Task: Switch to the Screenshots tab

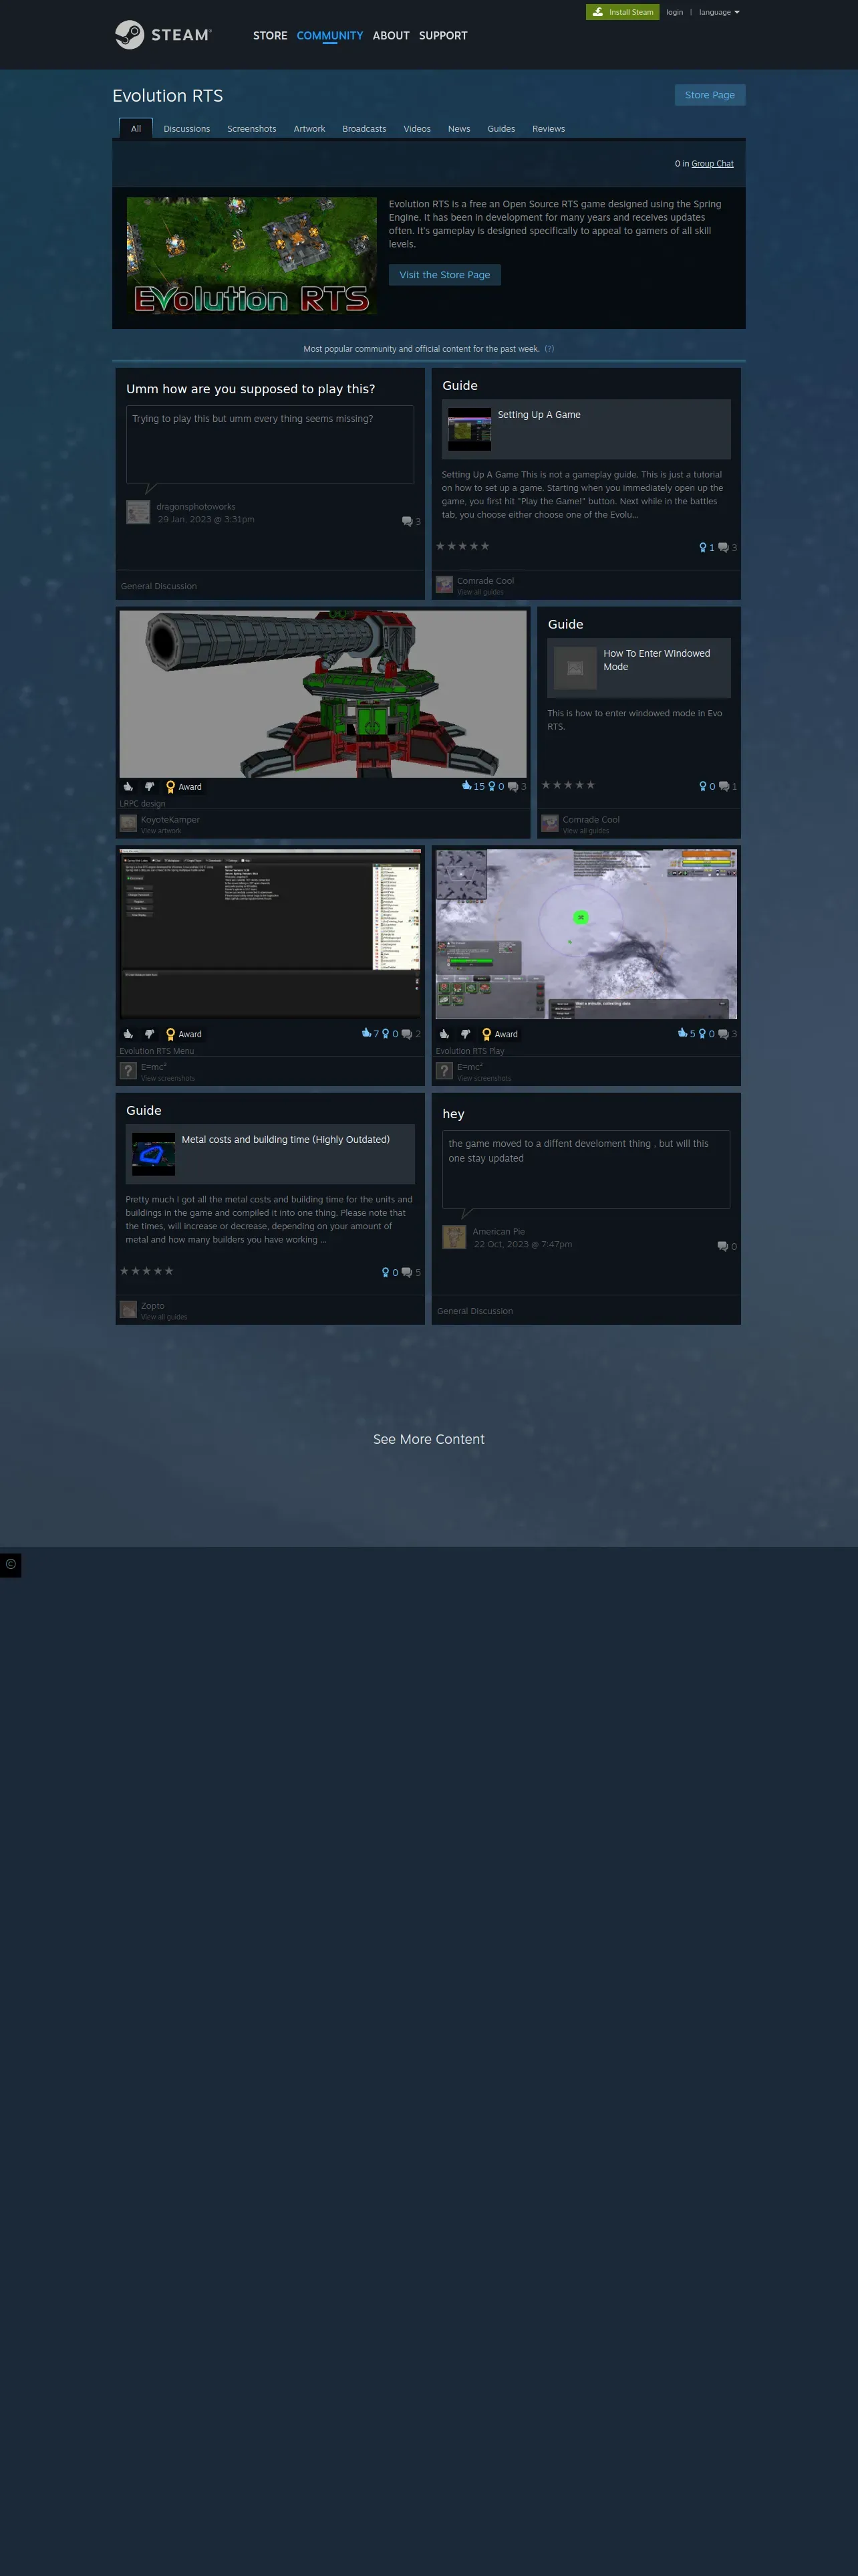Action: (252, 128)
